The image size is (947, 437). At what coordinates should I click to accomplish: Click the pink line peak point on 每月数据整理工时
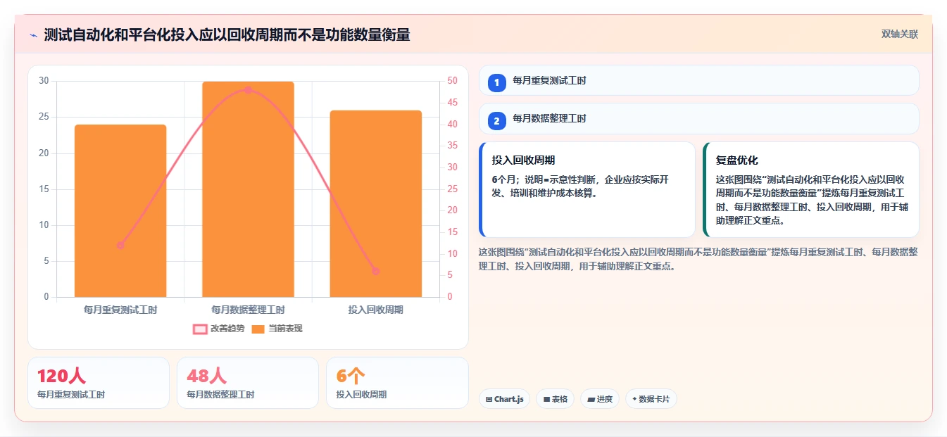pyautogui.click(x=248, y=90)
